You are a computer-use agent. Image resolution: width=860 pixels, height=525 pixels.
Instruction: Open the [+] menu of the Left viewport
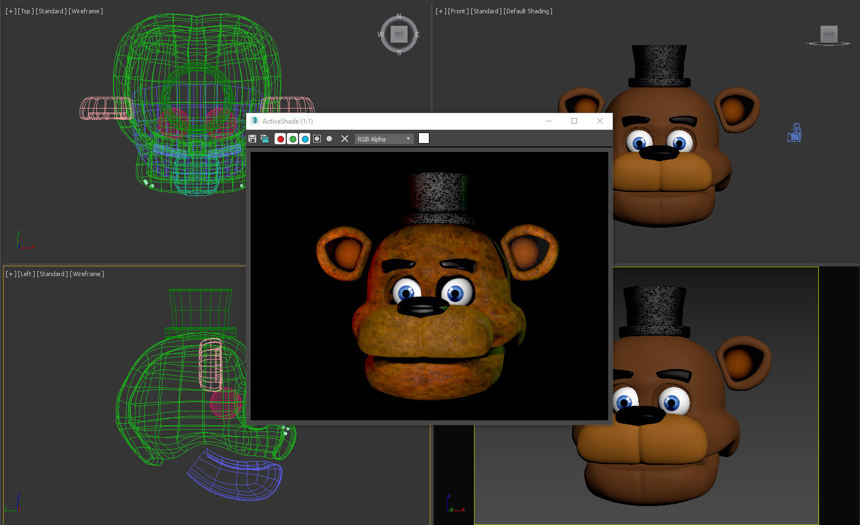point(11,274)
